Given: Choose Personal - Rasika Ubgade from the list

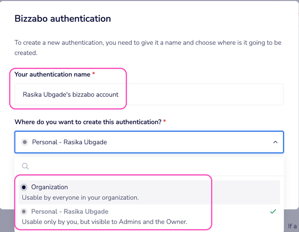Looking at the screenshot, I should click(69, 212).
